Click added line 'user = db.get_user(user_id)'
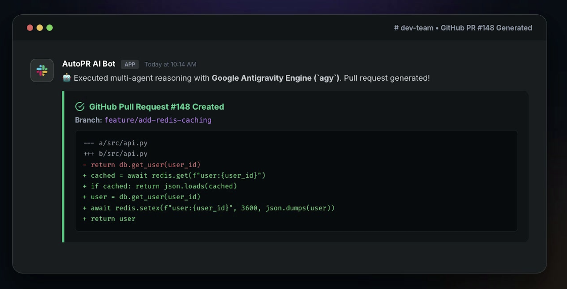Viewport: 567px width, 289px height. pos(142,197)
